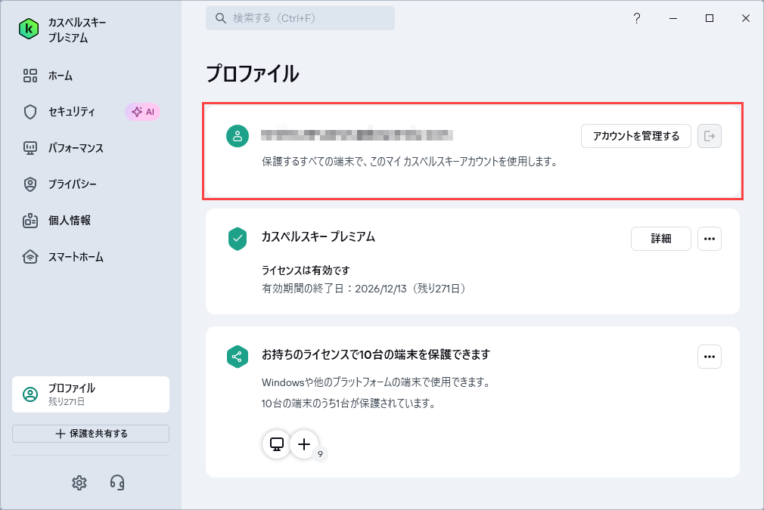
Task: Open help with the question mark icon
Action: click(637, 18)
